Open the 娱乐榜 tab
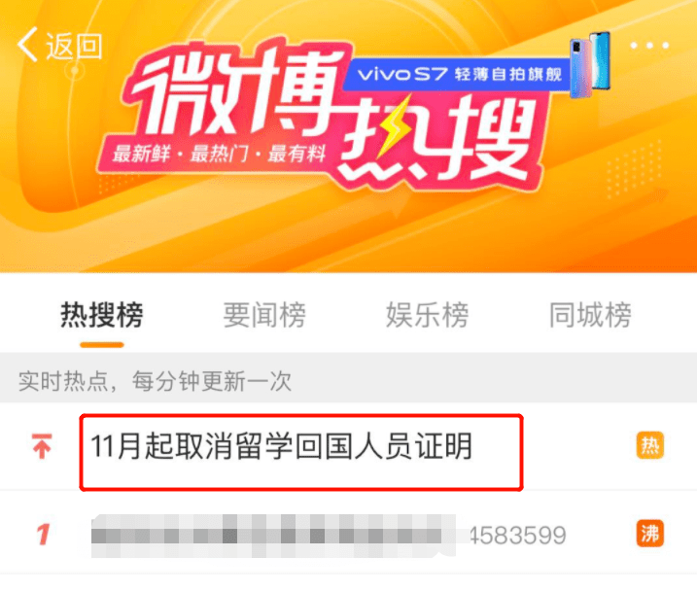The width and height of the screenshot is (697, 592). 427,315
